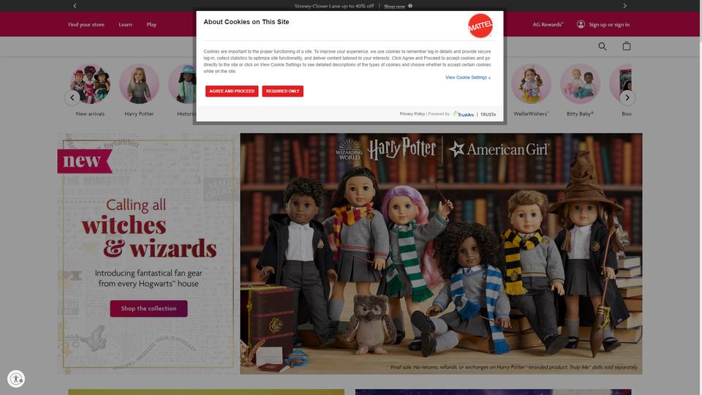Viewport: 702px width, 395px height.
Task: Click Agree and Proceed button
Action: [232, 91]
